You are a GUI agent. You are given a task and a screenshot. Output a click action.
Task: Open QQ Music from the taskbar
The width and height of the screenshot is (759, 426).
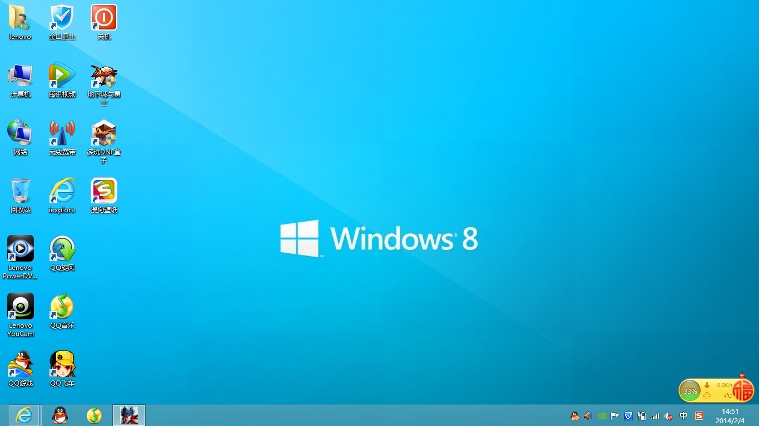(95, 415)
